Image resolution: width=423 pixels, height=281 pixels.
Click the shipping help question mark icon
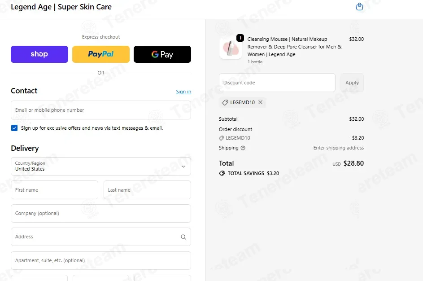(x=243, y=148)
